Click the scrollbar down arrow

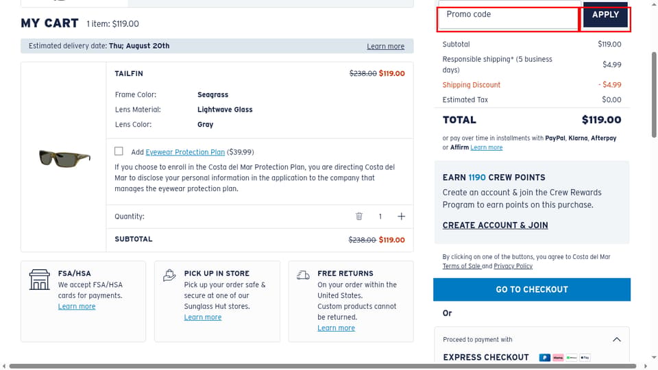[653, 358]
